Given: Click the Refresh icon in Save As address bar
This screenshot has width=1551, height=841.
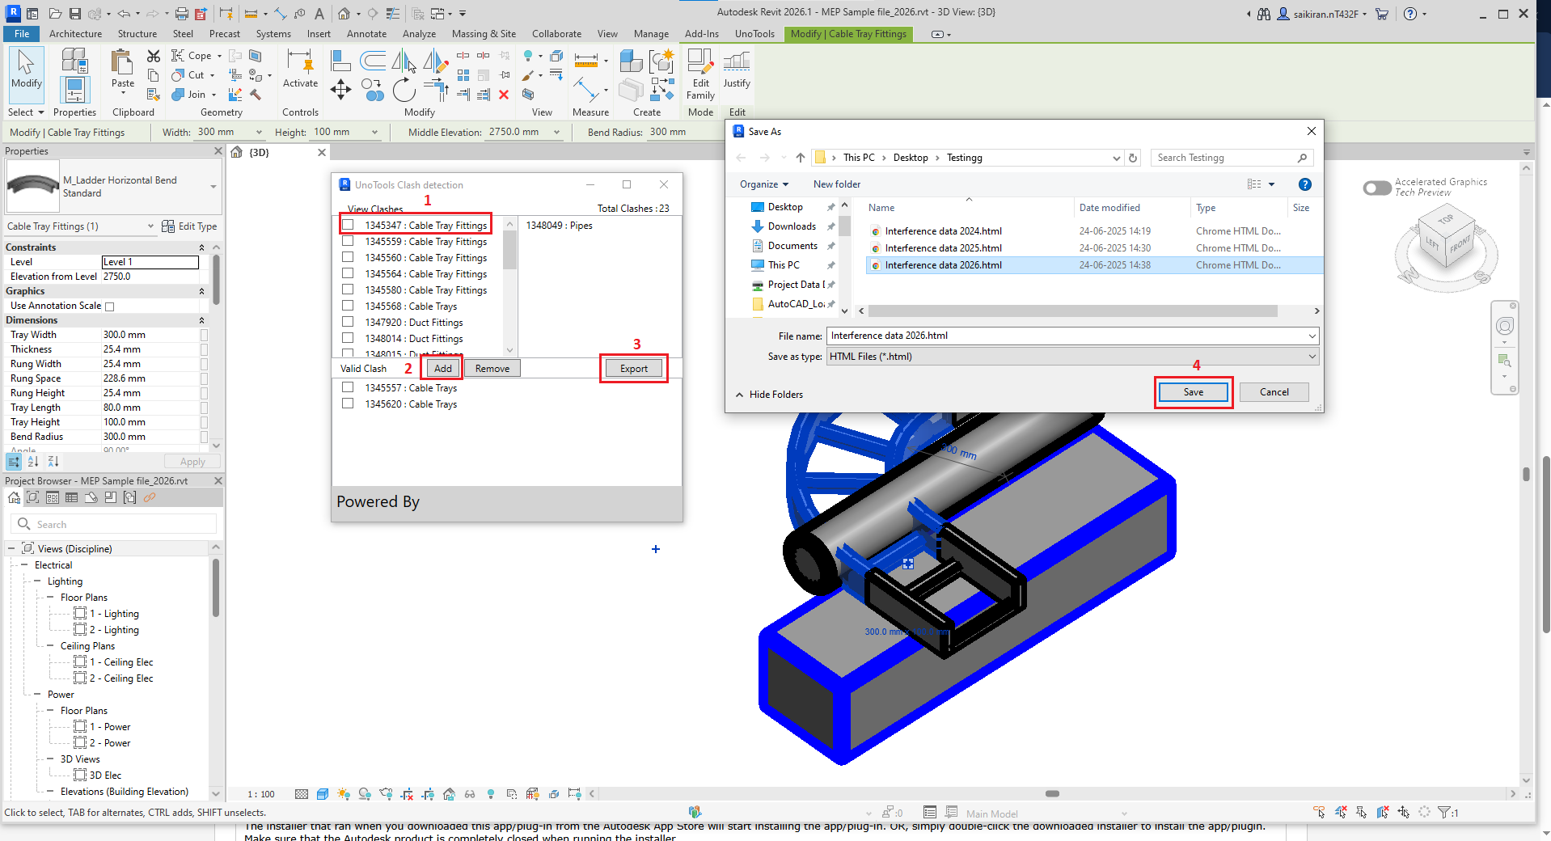Looking at the screenshot, I should click(x=1133, y=158).
